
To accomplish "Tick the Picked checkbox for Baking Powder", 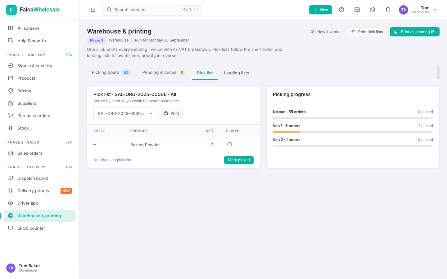I will coord(229,144).
